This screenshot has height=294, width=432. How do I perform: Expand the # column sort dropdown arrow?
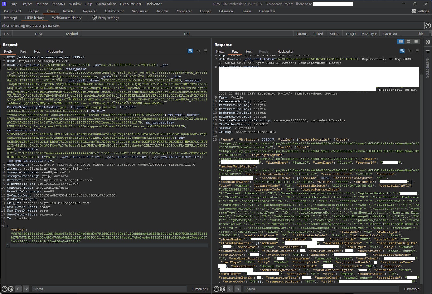coord(8,34)
